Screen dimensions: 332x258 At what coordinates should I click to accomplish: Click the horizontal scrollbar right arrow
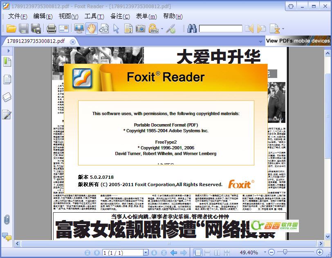point(321,243)
